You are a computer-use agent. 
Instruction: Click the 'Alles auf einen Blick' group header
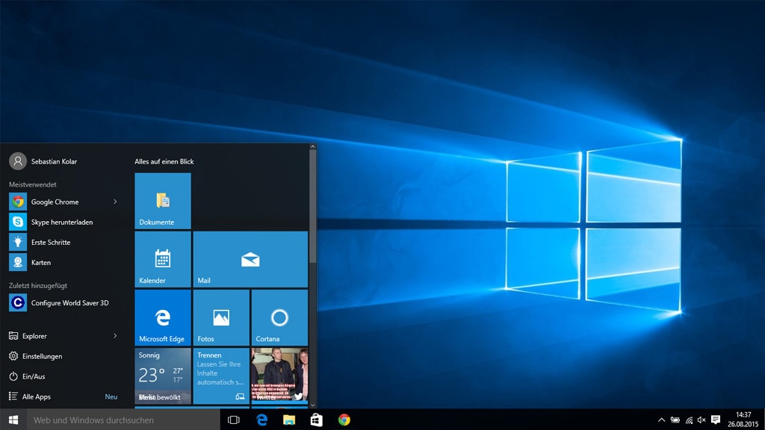[x=164, y=161]
